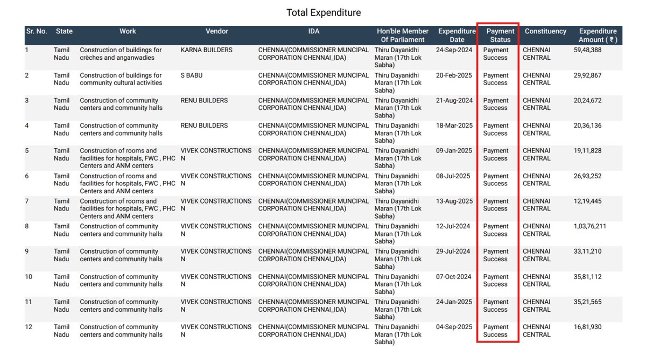The width and height of the screenshot is (646, 363).
Task: Click 'Payment Success' in the 24-Sep-2024 row
Action: pyautogui.click(x=496, y=54)
